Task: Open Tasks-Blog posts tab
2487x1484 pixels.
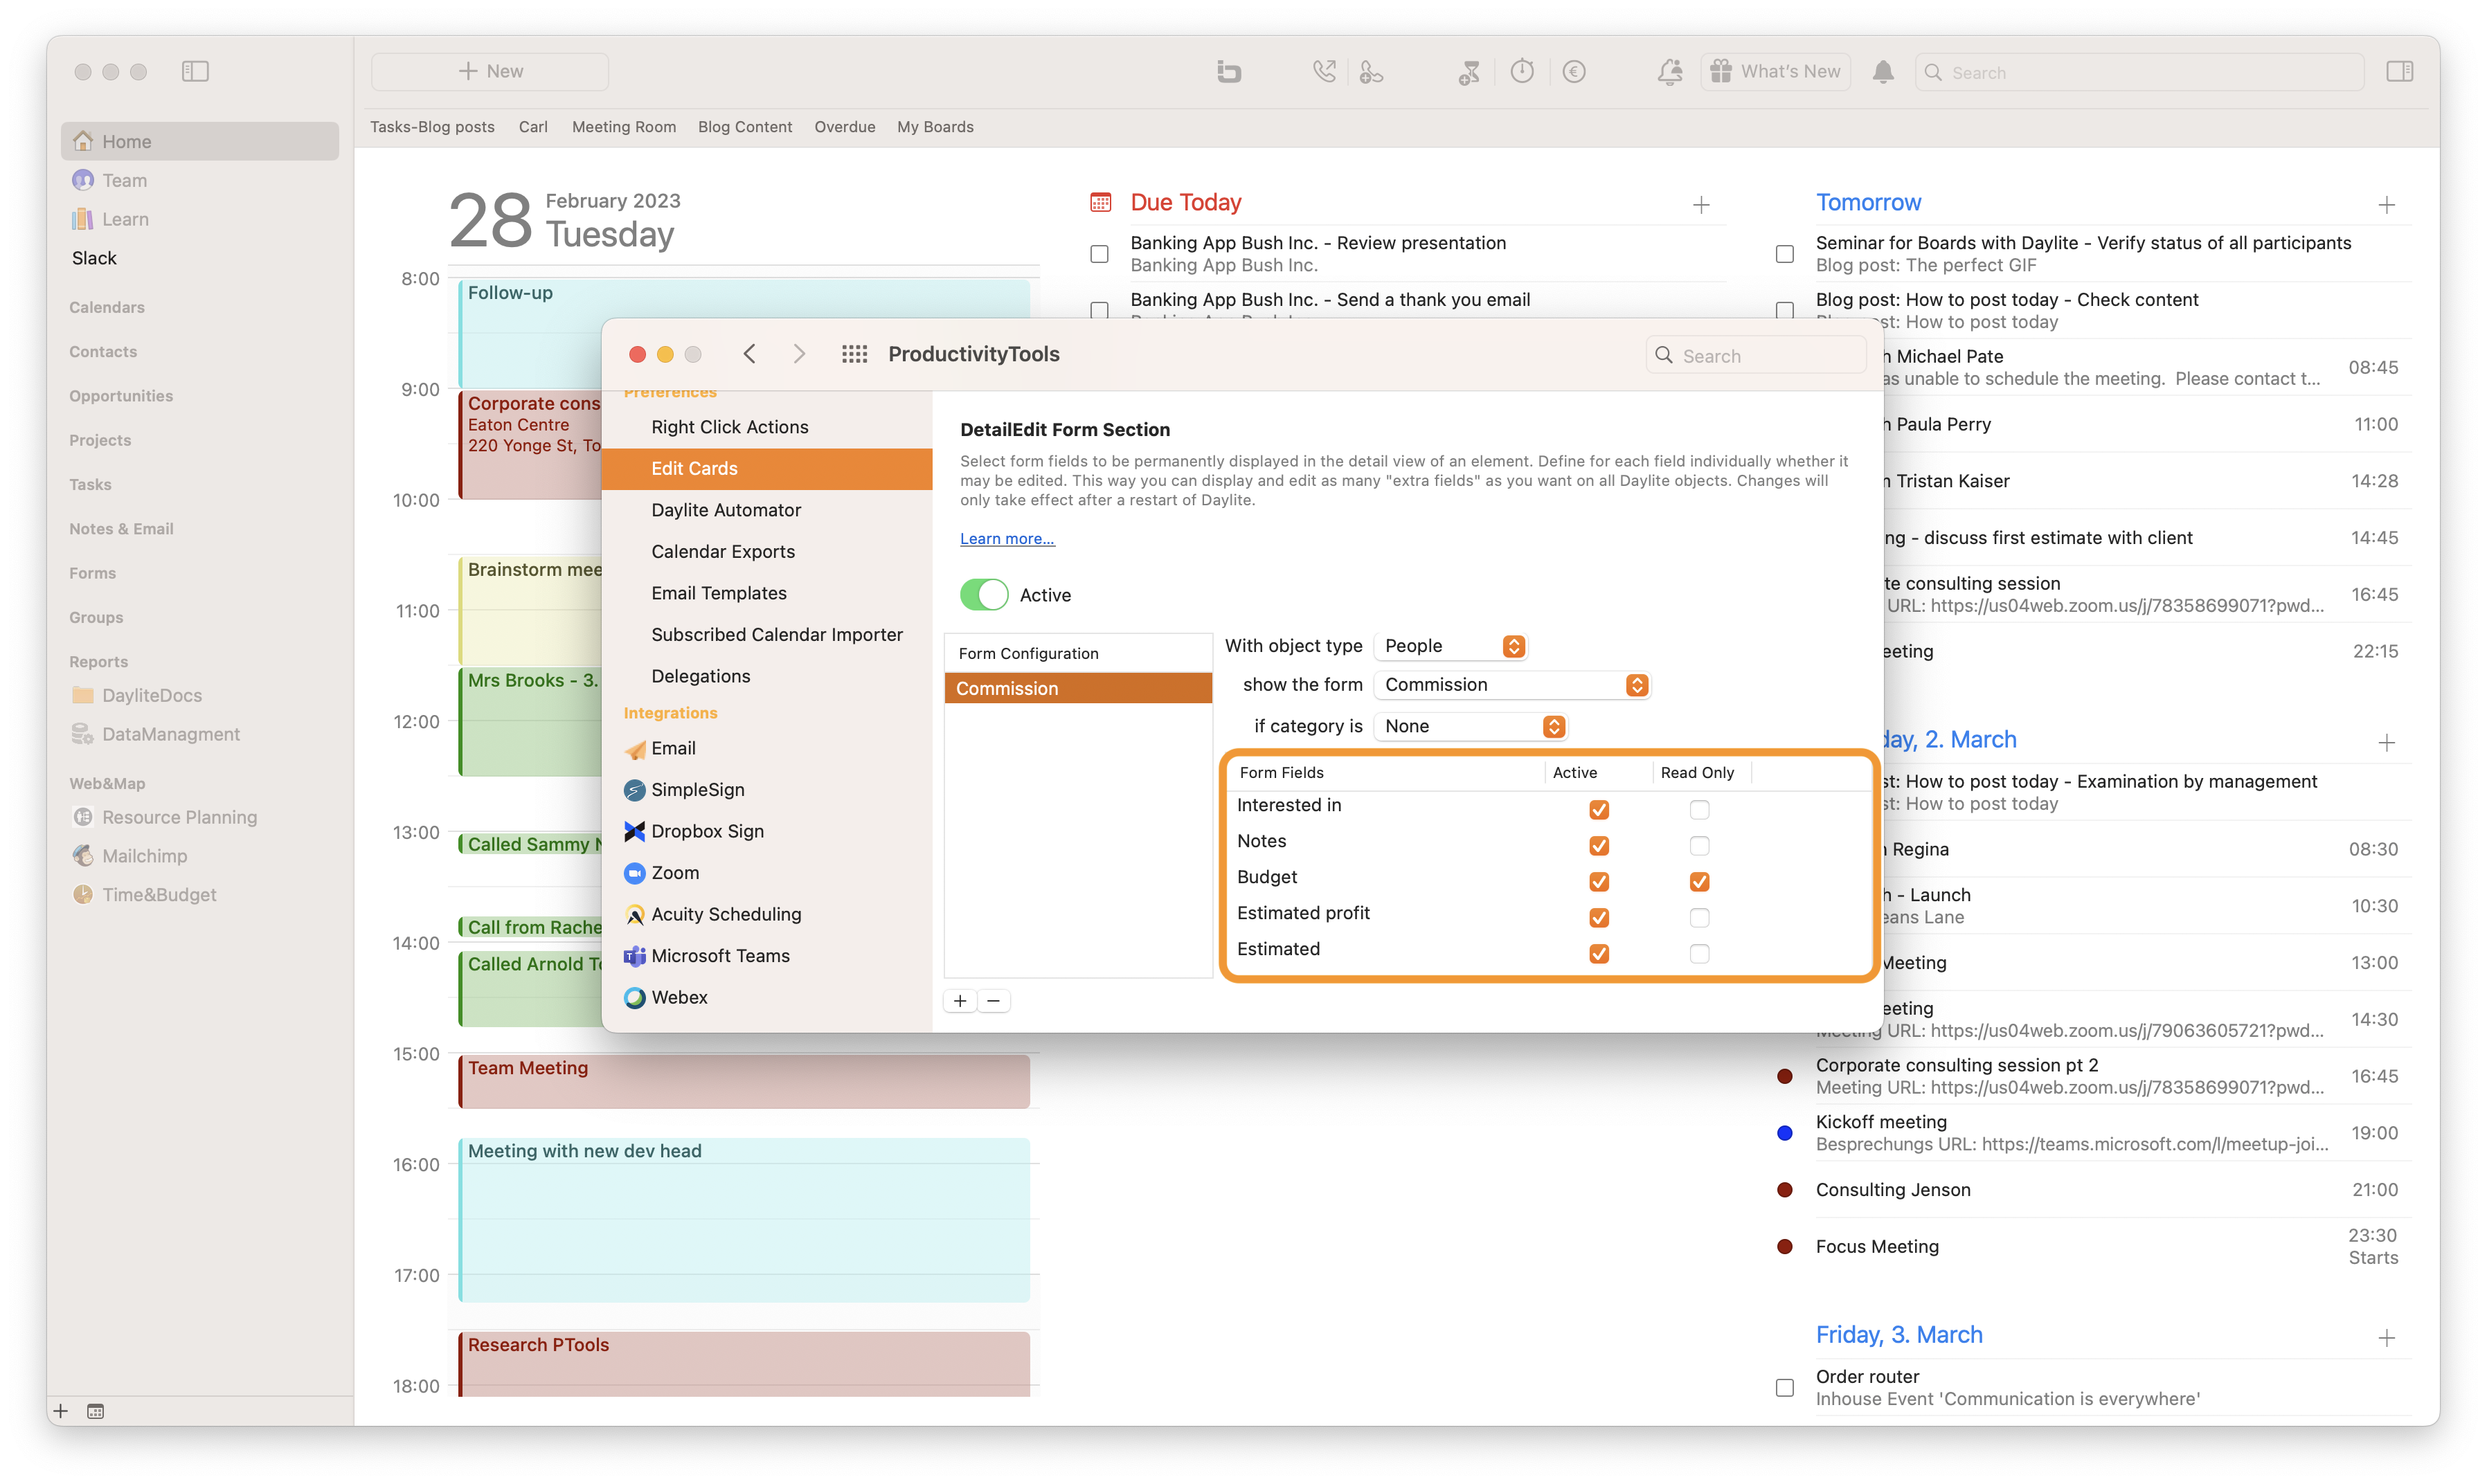Action: [x=432, y=127]
